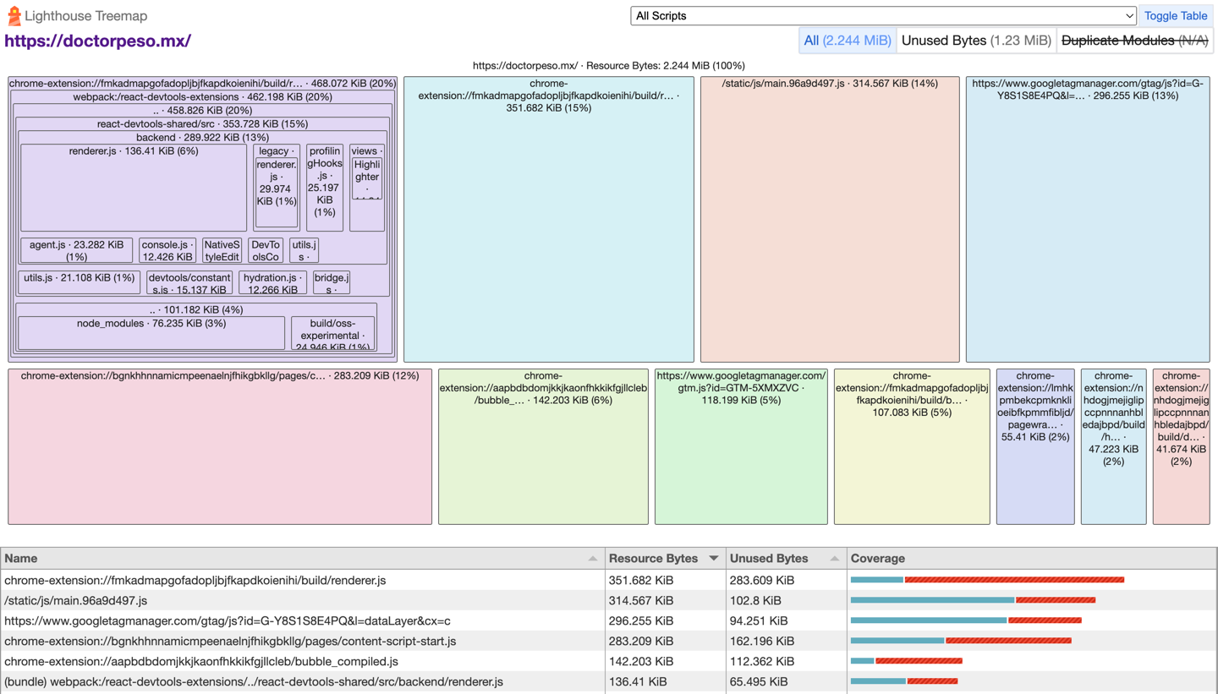The image size is (1218, 694).
Task: Select the backend 289.922 KiB header
Action: (x=202, y=137)
